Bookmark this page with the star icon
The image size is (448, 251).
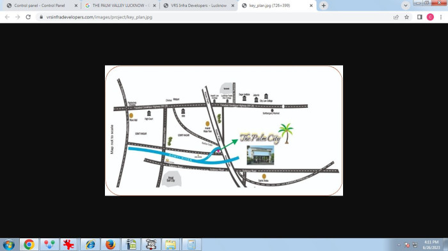coord(406,17)
